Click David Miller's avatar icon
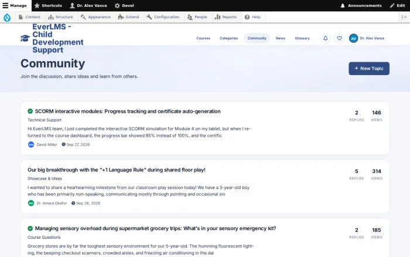This screenshot has height=257, width=410. click(31, 144)
